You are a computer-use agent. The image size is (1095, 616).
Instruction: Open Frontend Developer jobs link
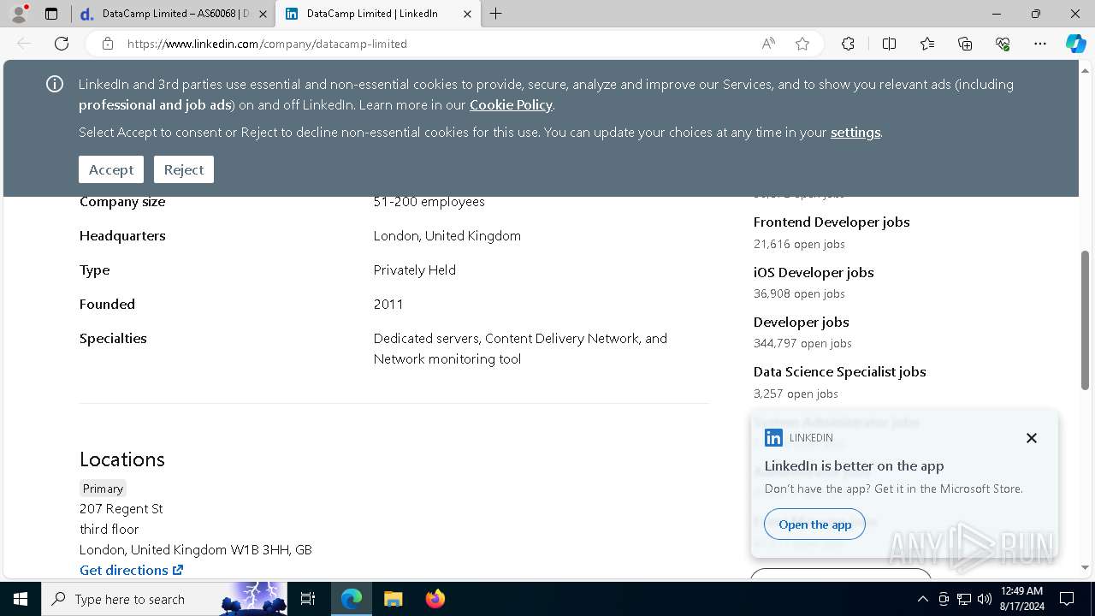[x=832, y=222]
